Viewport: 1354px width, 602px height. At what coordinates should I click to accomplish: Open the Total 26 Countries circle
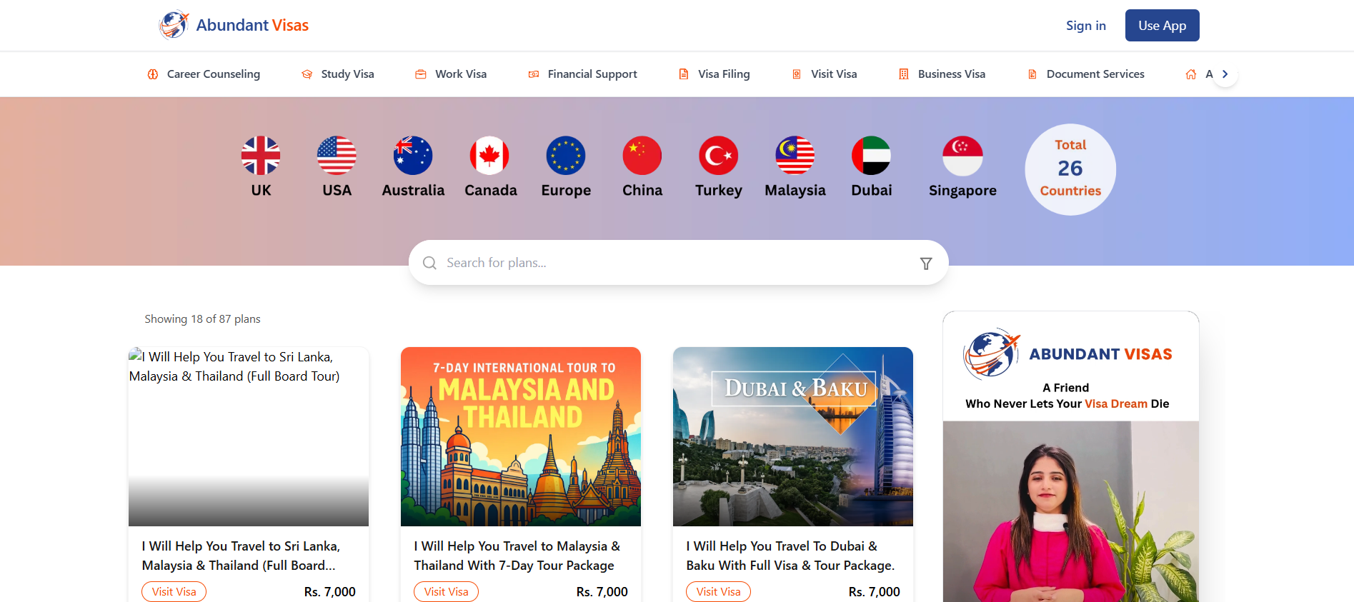pos(1070,169)
